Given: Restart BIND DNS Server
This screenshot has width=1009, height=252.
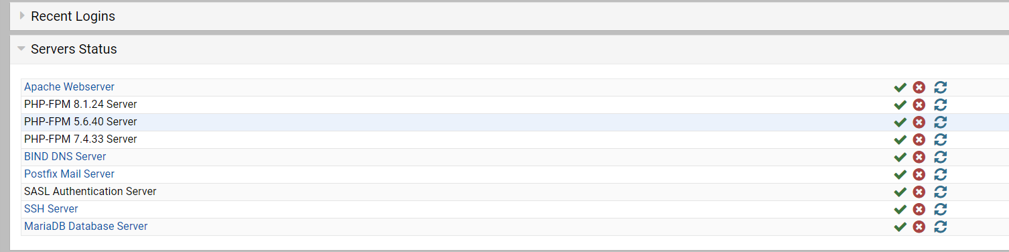Looking at the screenshot, I should [x=941, y=157].
